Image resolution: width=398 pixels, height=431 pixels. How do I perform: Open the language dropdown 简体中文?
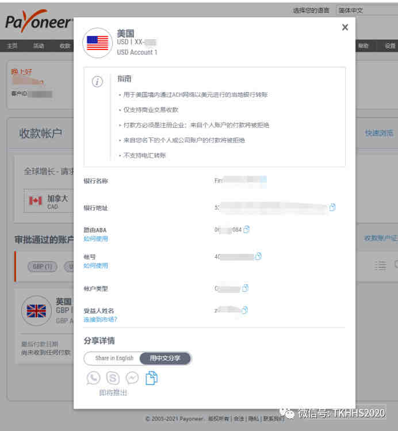pos(367,10)
